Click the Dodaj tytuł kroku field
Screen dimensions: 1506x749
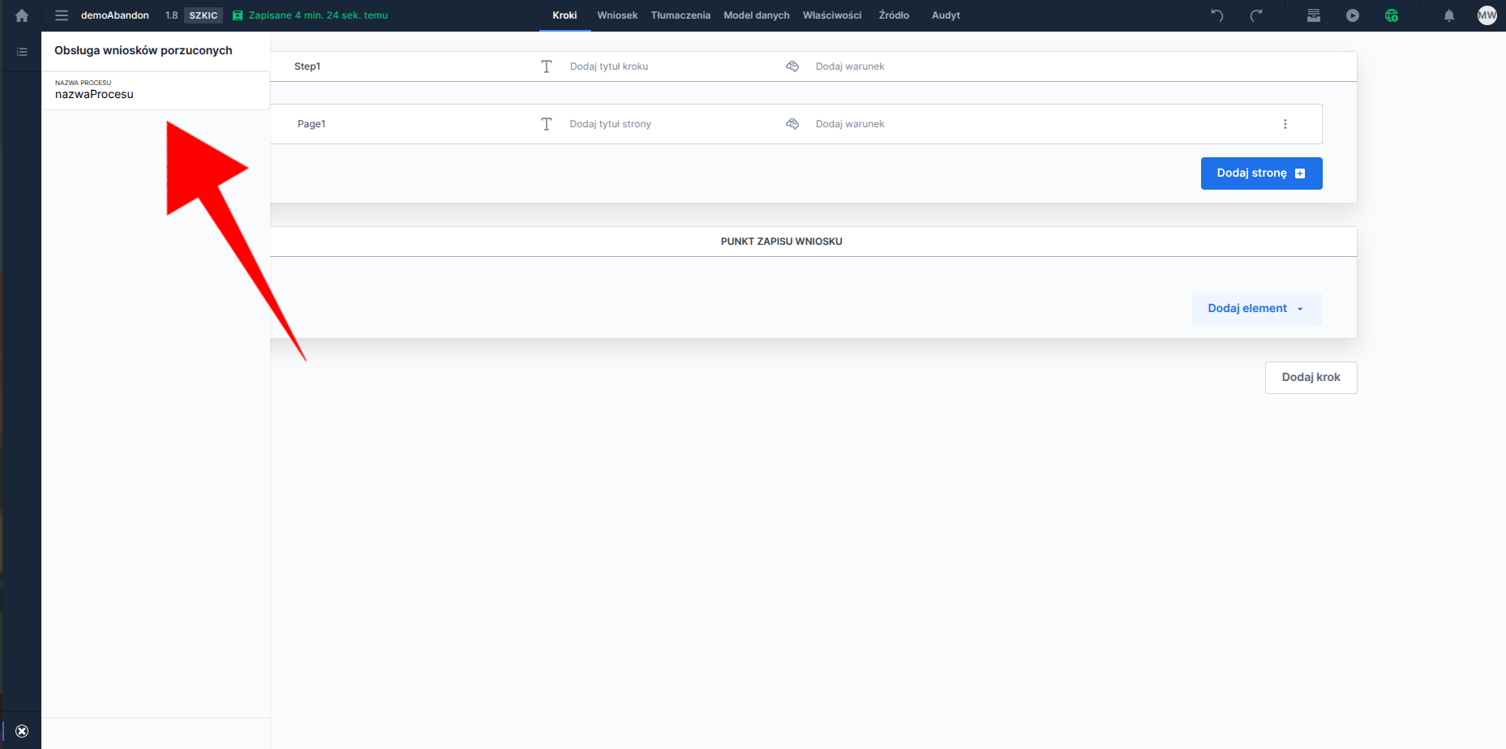click(608, 66)
